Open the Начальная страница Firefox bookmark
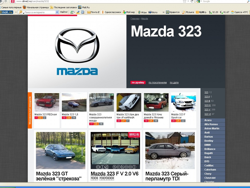This screenshot has height=188, width=250. pos(36,7)
